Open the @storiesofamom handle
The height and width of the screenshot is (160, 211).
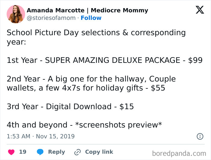pyautogui.click(x=51, y=18)
